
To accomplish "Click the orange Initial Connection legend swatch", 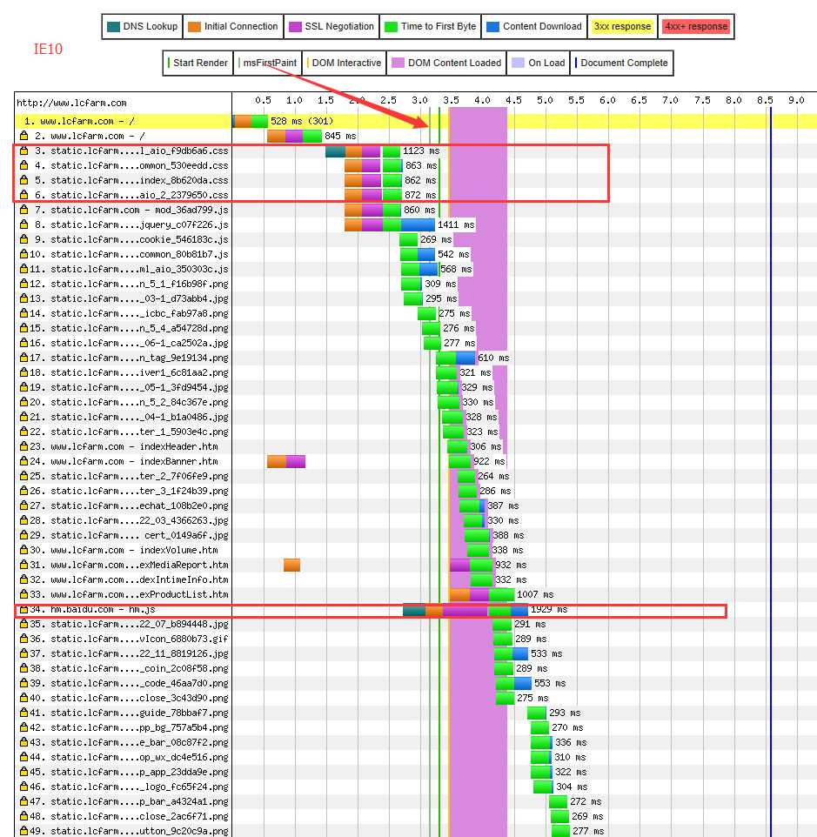I will 194,27.
